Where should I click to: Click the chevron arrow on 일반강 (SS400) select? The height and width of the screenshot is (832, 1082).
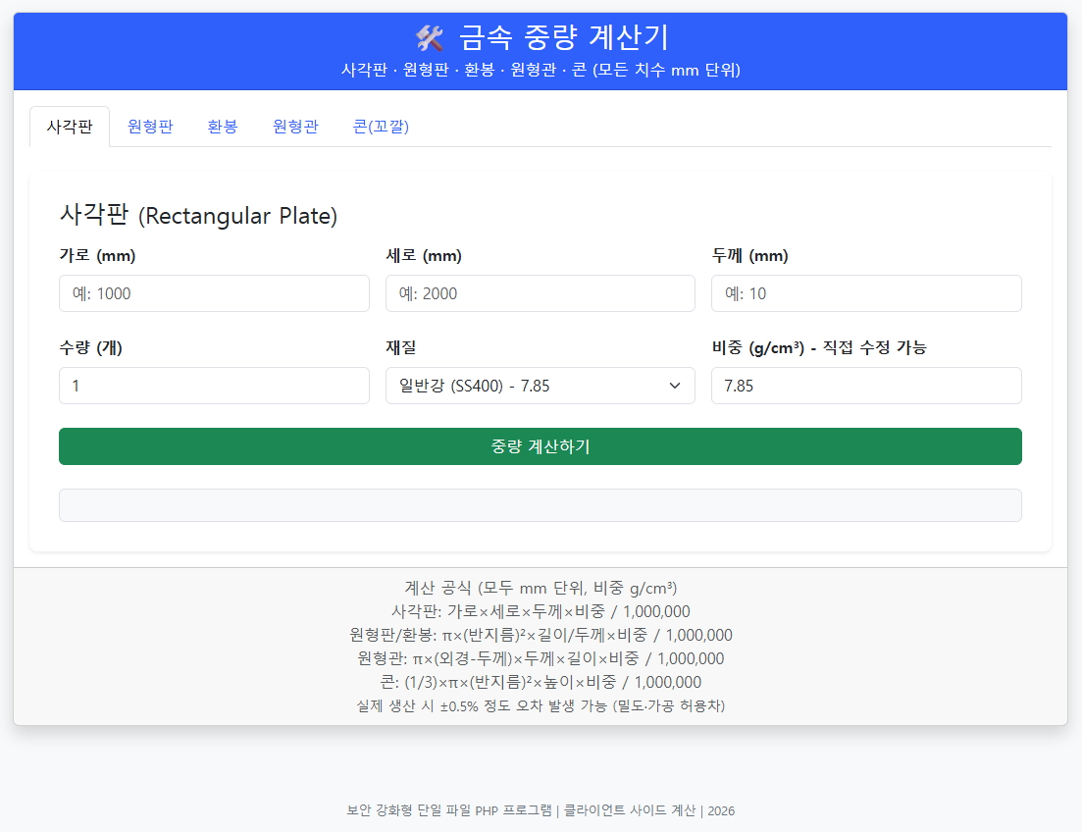pos(675,386)
